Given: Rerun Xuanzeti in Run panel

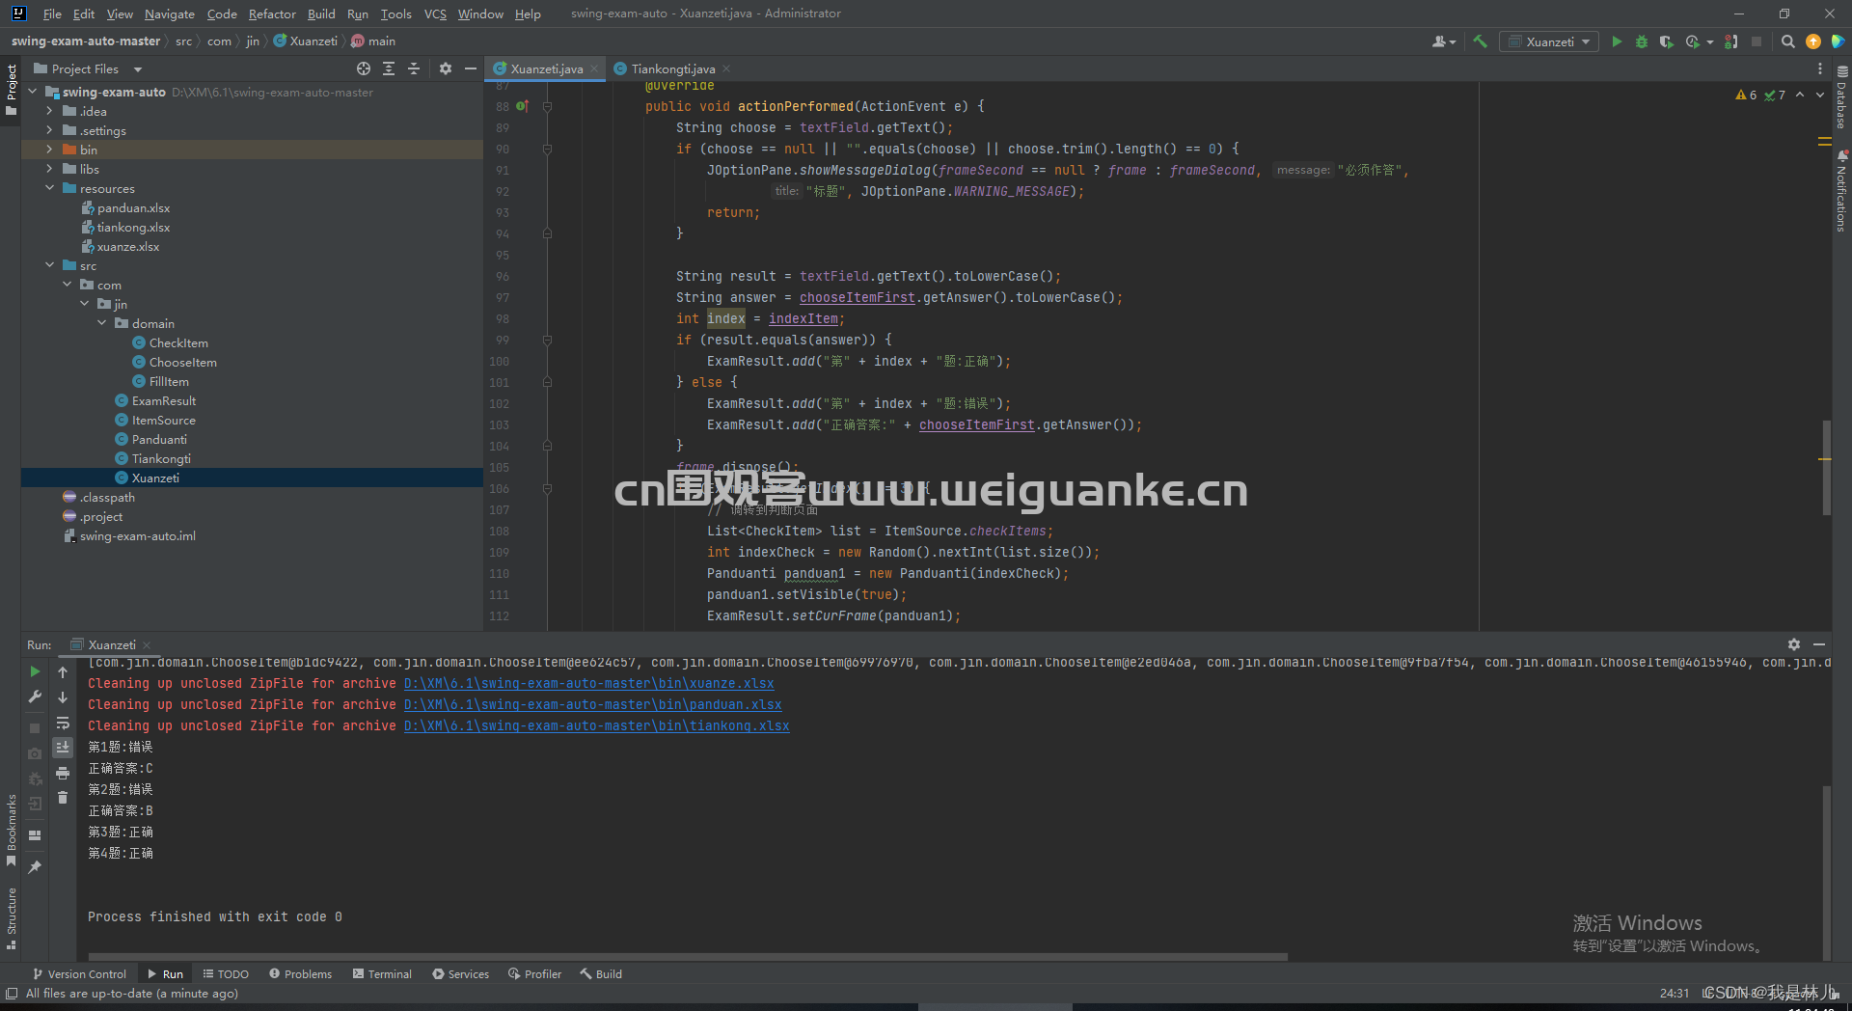Looking at the screenshot, I should [35, 671].
